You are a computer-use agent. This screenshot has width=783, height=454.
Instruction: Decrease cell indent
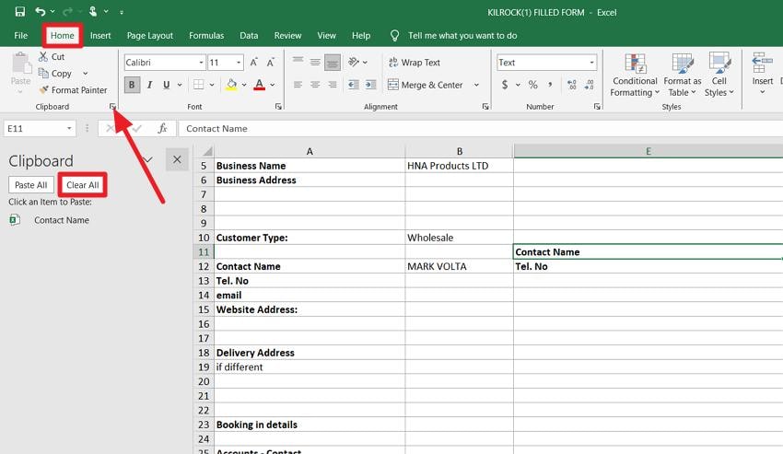354,85
